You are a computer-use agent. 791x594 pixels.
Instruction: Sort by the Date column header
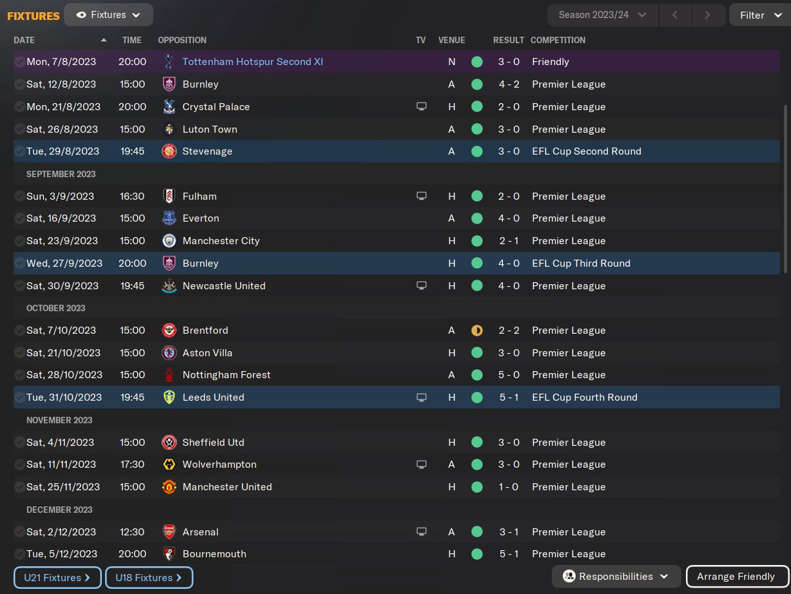tap(24, 40)
